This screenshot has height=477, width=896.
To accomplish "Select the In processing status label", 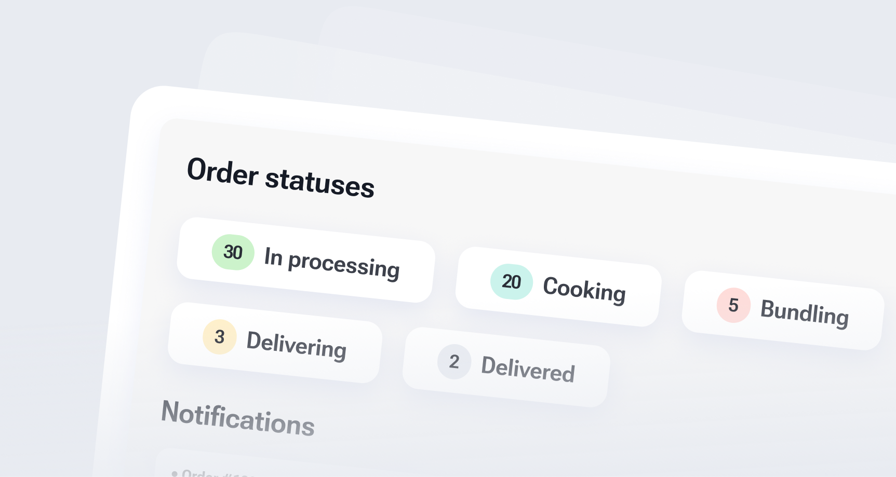I will [332, 263].
